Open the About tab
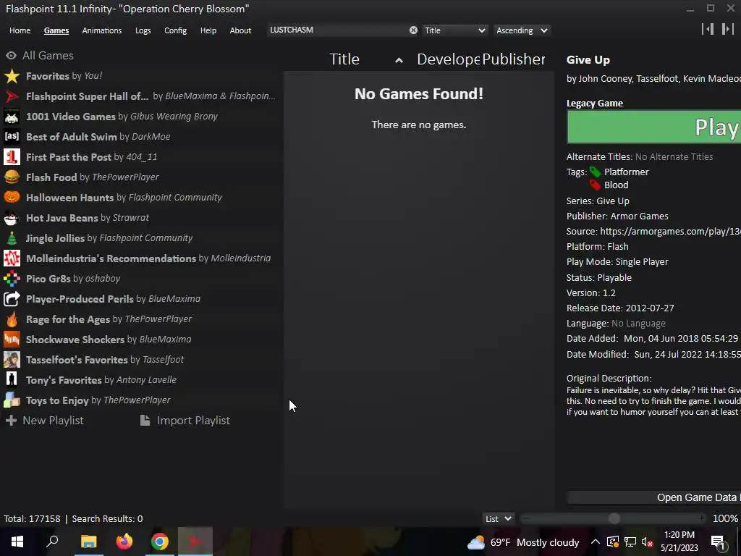 (240, 30)
